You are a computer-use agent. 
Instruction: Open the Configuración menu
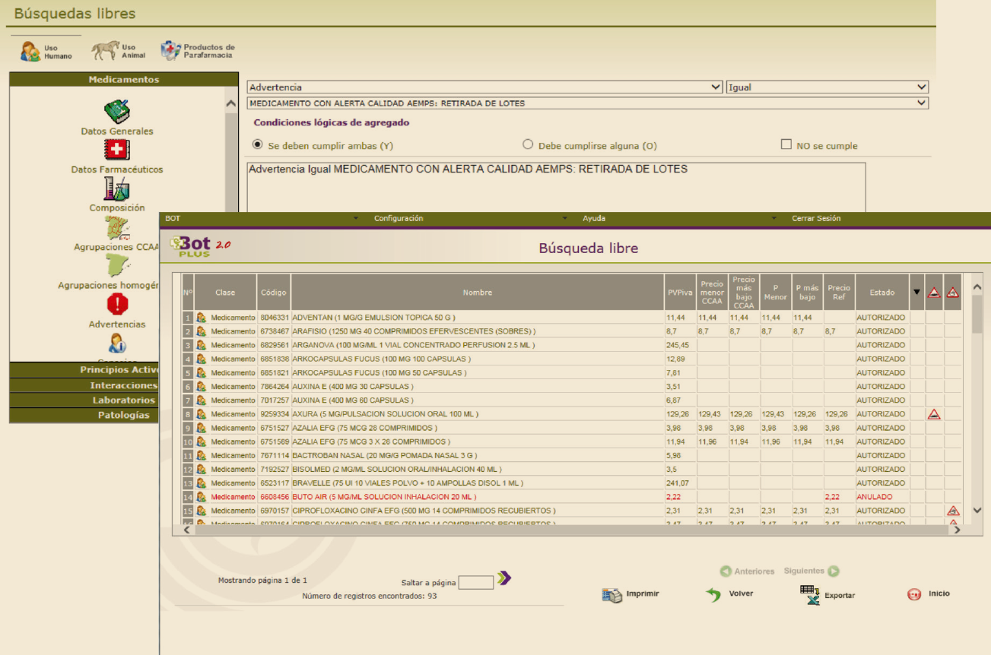398,219
